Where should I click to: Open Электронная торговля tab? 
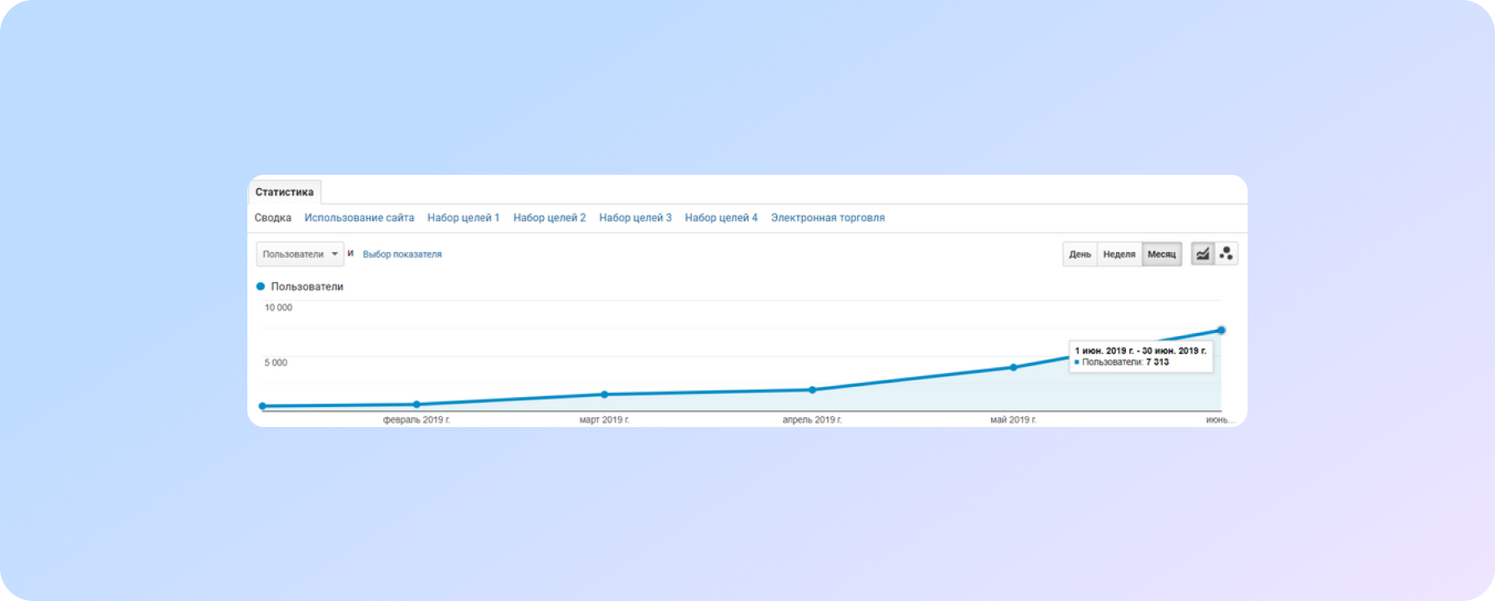(x=828, y=218)
